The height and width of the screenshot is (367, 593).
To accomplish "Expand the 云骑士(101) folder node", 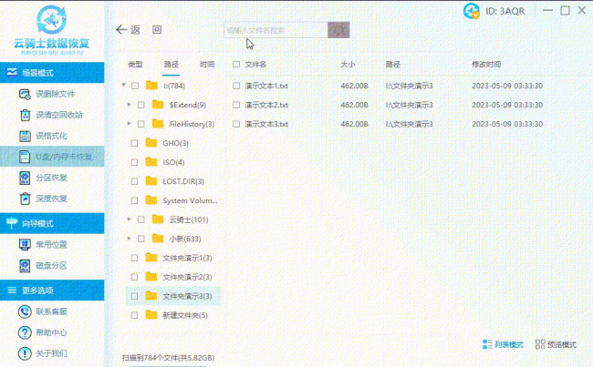I will click(x=130, y=219).
